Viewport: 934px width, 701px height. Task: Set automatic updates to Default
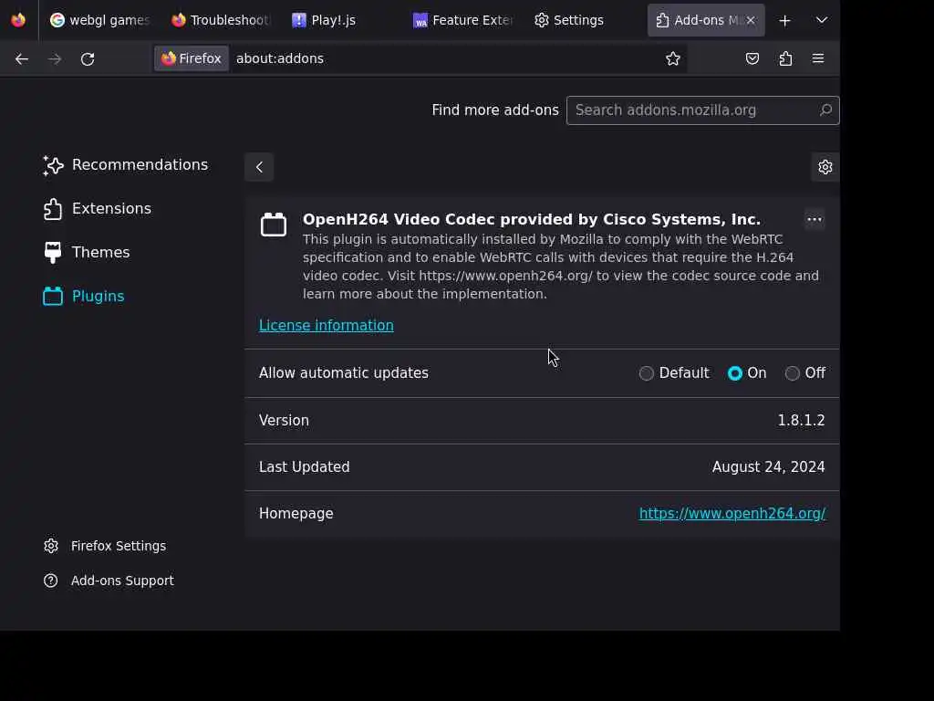[x=647, y=373]
